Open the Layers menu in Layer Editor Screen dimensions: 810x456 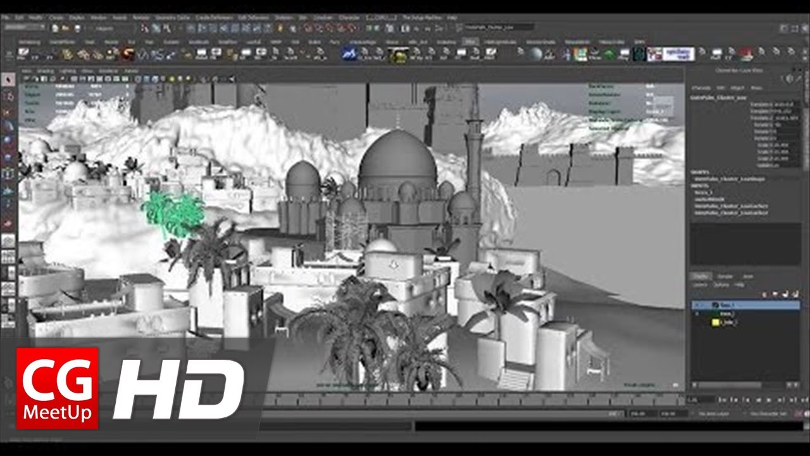pyautogui.click(x=699, y=285)
